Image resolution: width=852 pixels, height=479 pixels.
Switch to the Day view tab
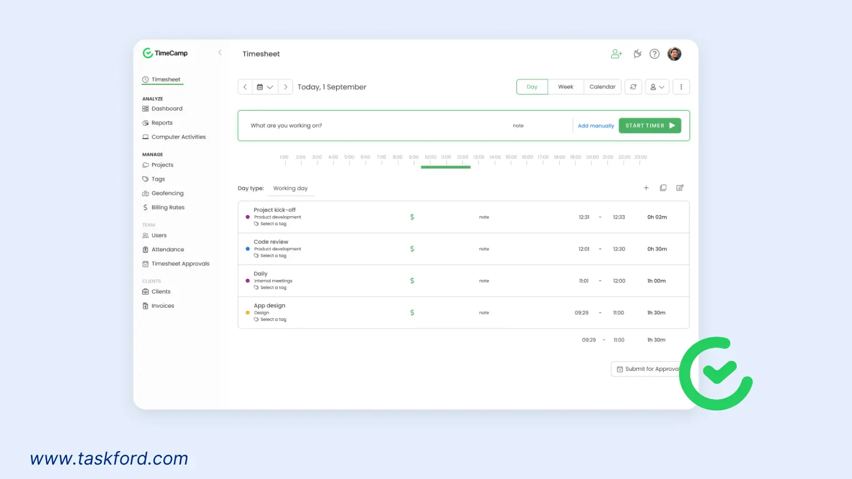pyautogui.click(x=532, y=87)
